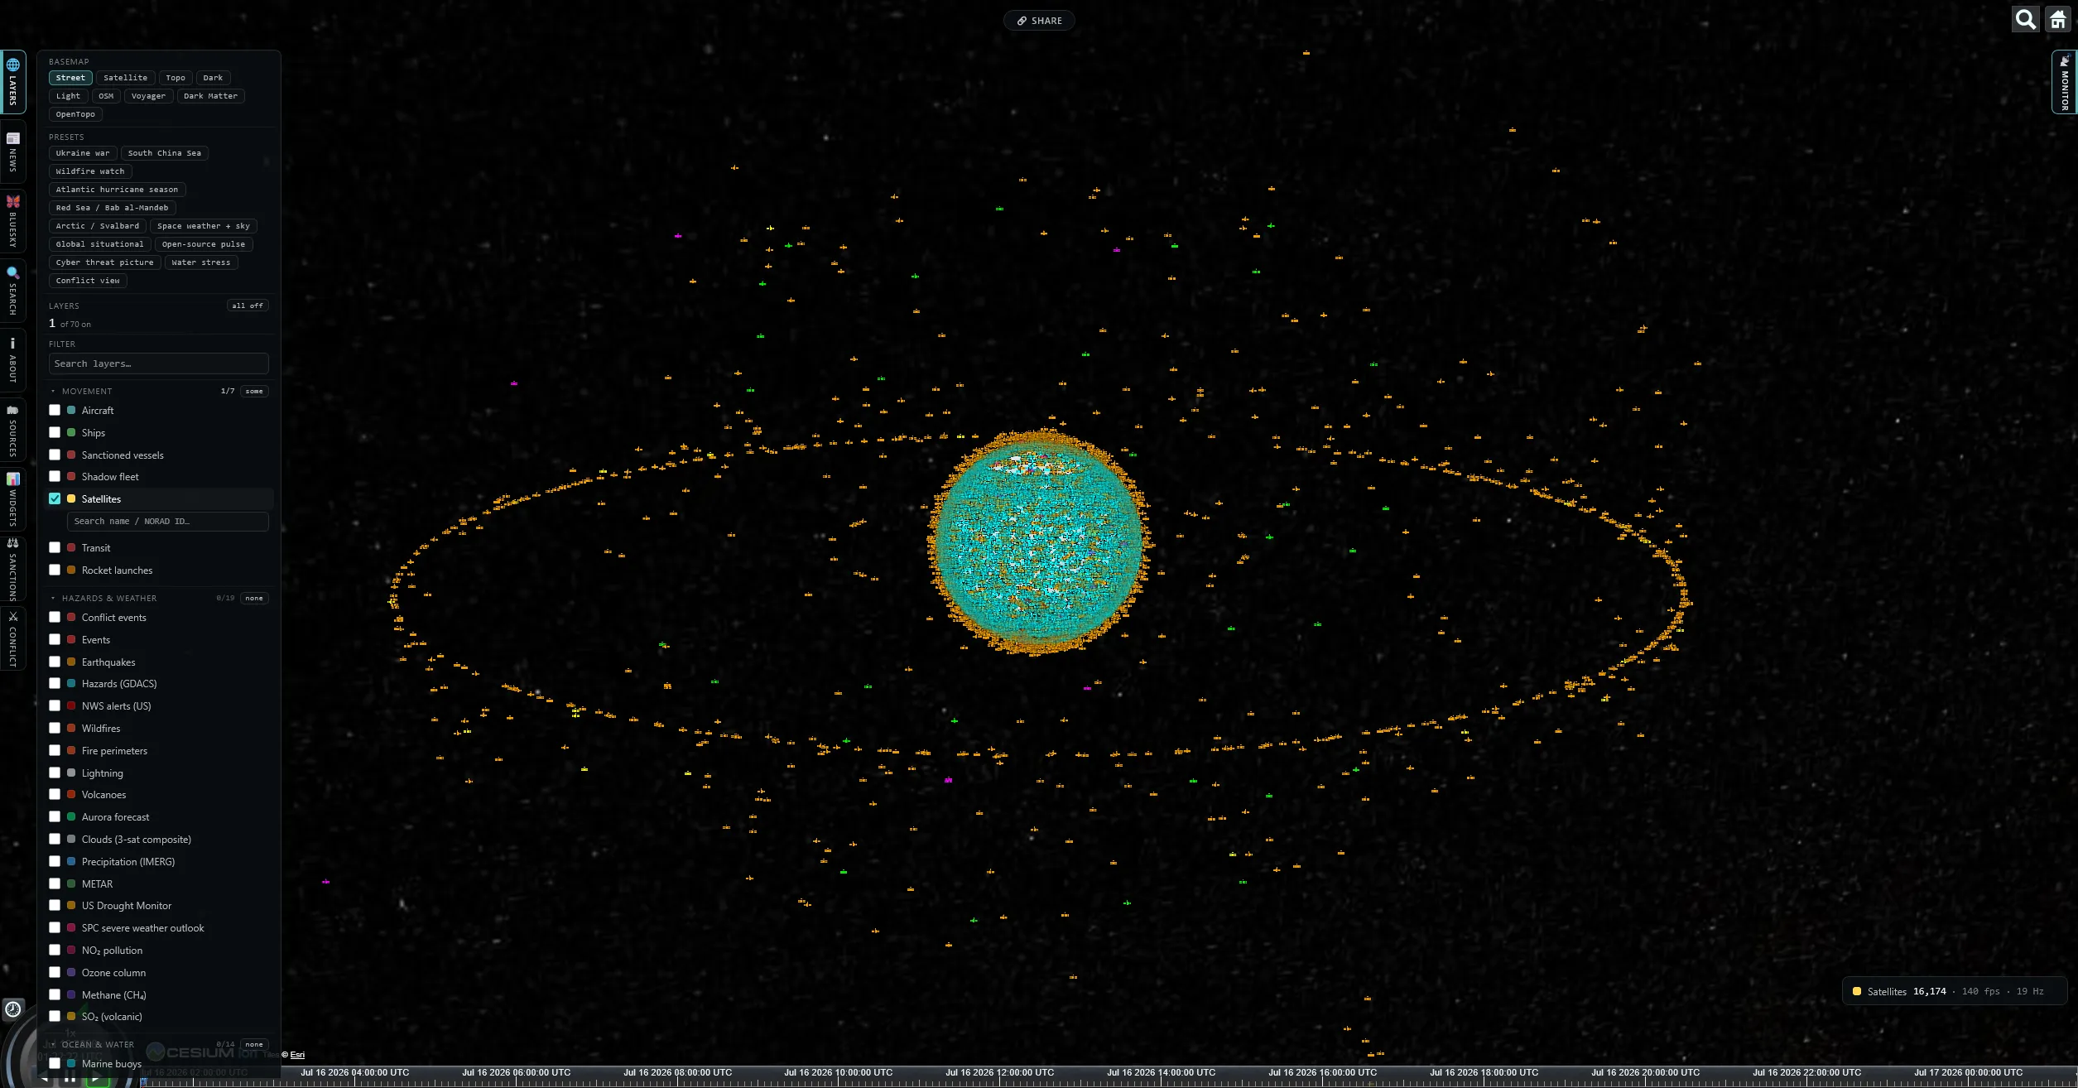Open the Bluesky sidebar tab
Screen dimensions: 2078x1088
coord(12,221)
